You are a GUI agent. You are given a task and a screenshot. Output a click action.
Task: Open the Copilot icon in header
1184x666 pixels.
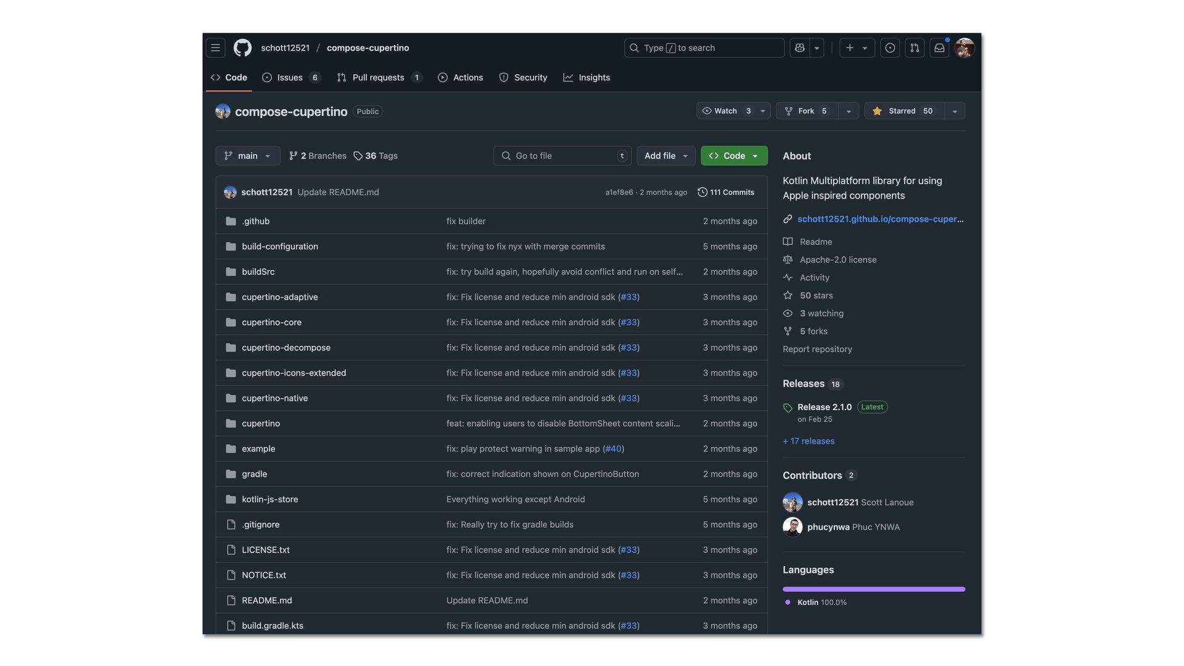800,47
